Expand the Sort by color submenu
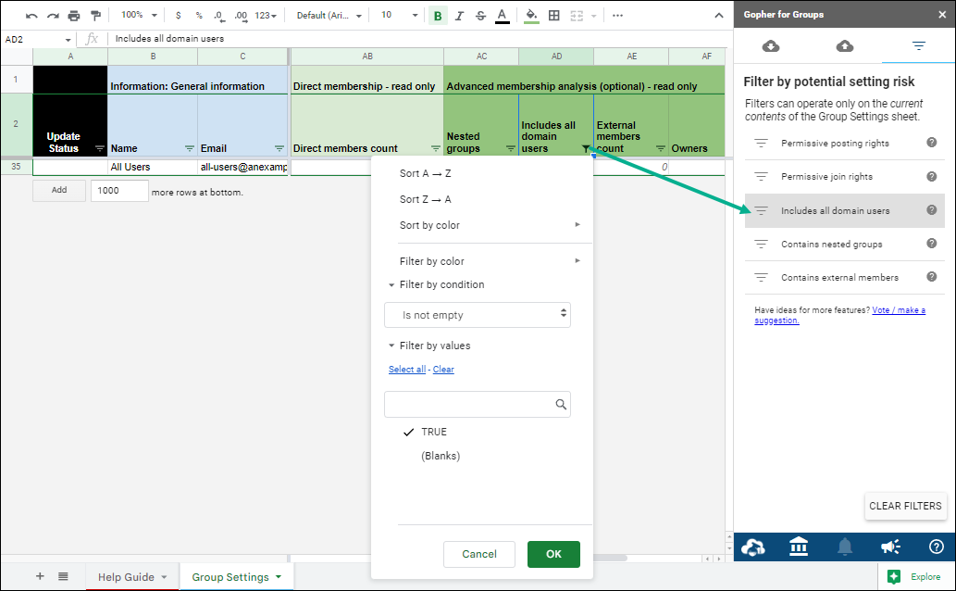The image size is (956, 591). coord(481,225)
